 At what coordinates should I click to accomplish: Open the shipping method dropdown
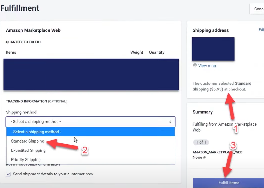(x=91, y=122)
